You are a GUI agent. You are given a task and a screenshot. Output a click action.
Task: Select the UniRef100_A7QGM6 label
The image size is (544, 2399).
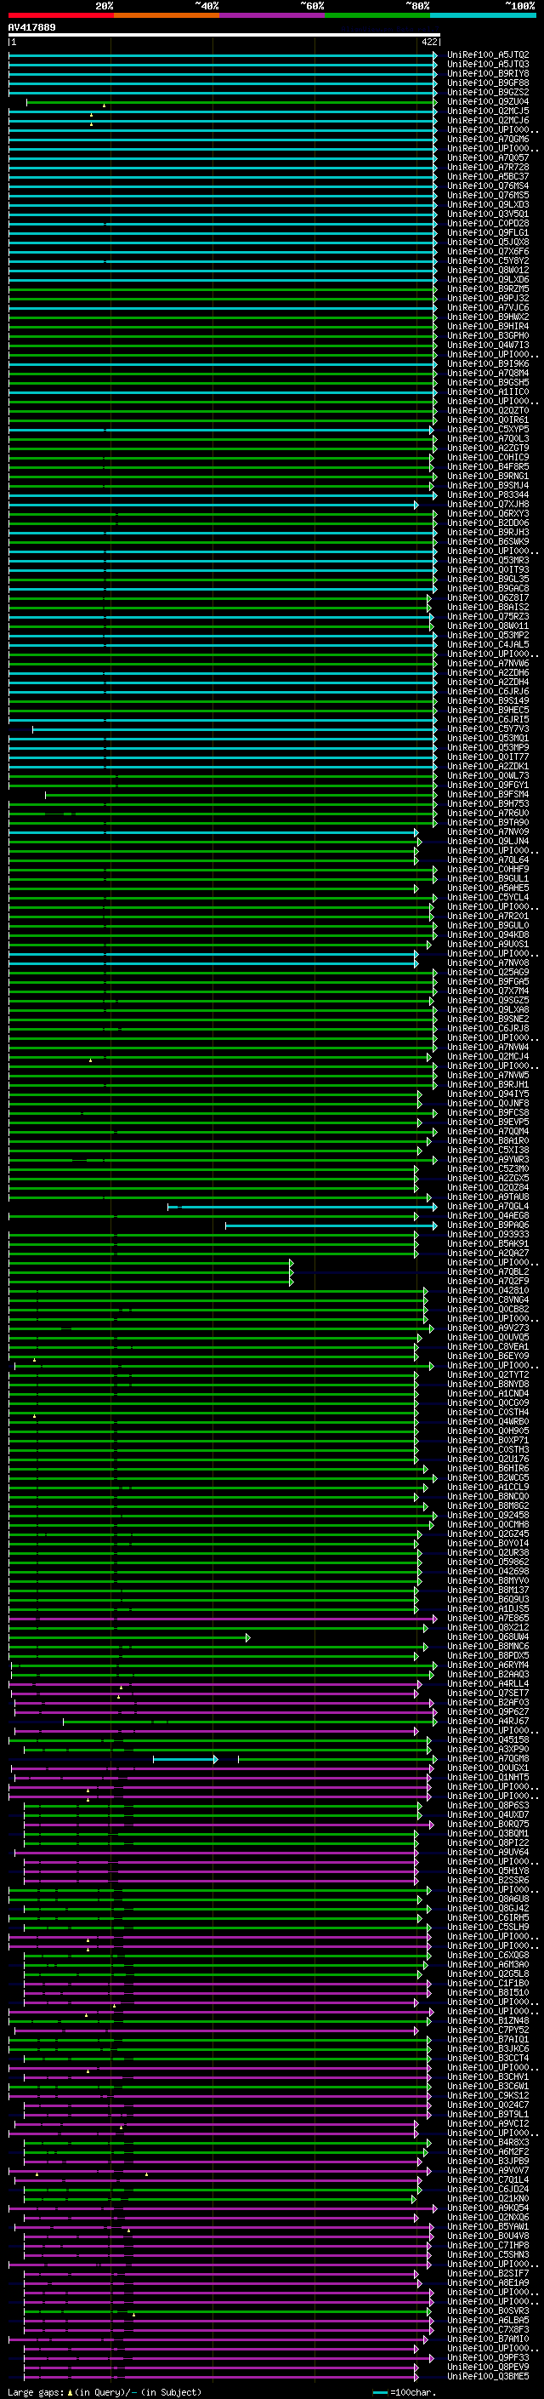click(488, 140)
